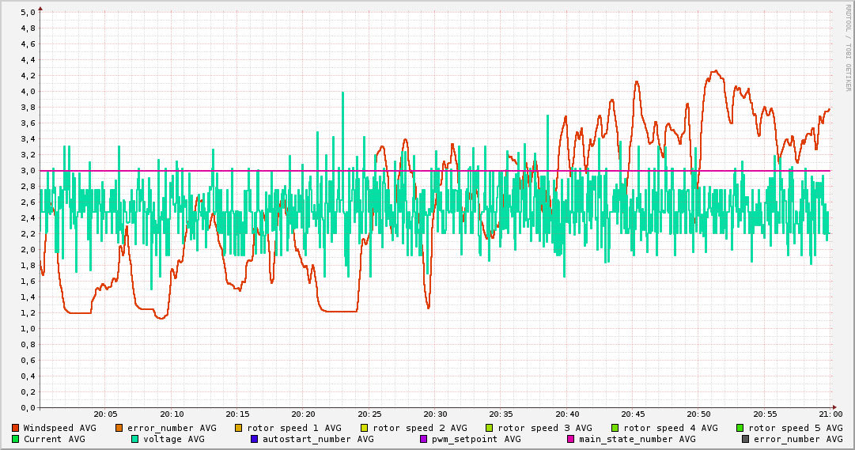Image resolution: width=855 pixels, height=450 pixels.
Task: Click the orange error_number AVG legend swatch
Action: [x=119, y=428]
